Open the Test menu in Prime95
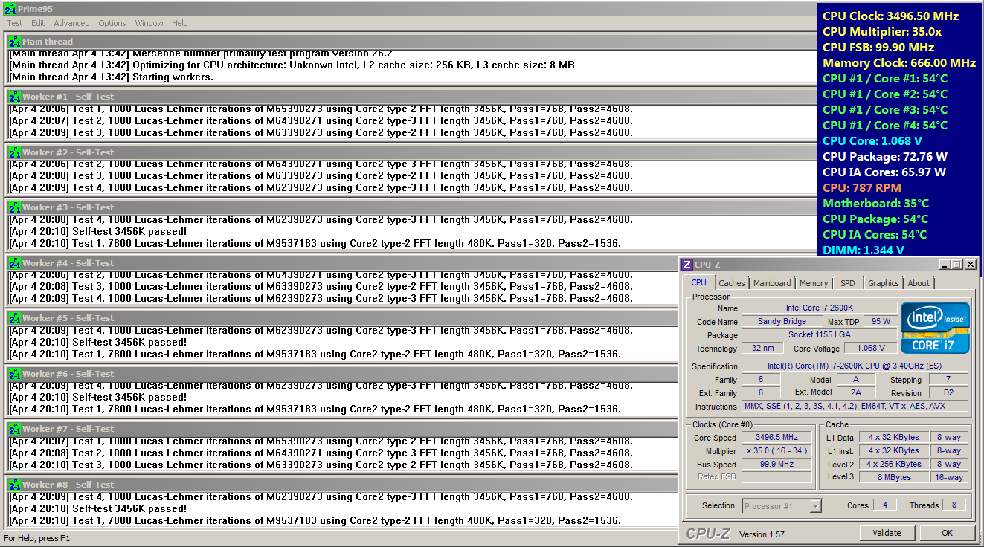This screenshot has width=984, height=547. tap(15, 23)
